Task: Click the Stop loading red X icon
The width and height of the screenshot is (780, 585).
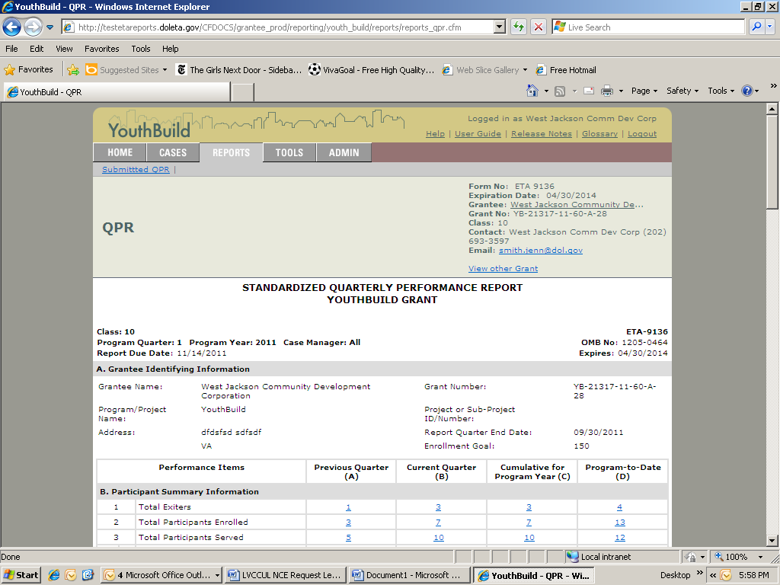Action: [539, 27]
